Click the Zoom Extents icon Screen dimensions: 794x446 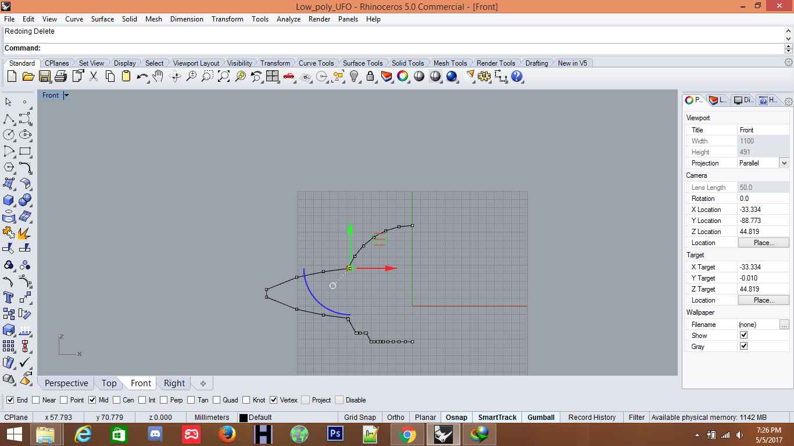coord(223,76)
